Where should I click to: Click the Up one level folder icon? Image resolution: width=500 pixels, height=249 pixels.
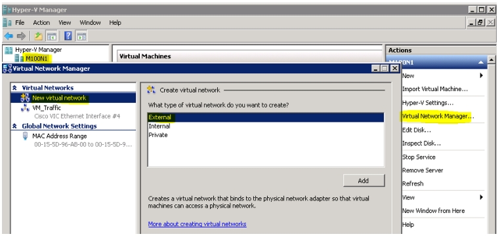point(39,36)
